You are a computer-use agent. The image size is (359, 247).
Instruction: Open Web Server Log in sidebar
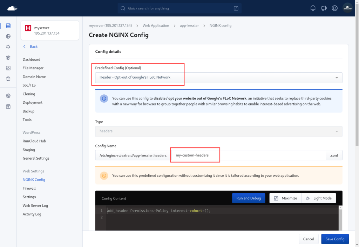35,205
